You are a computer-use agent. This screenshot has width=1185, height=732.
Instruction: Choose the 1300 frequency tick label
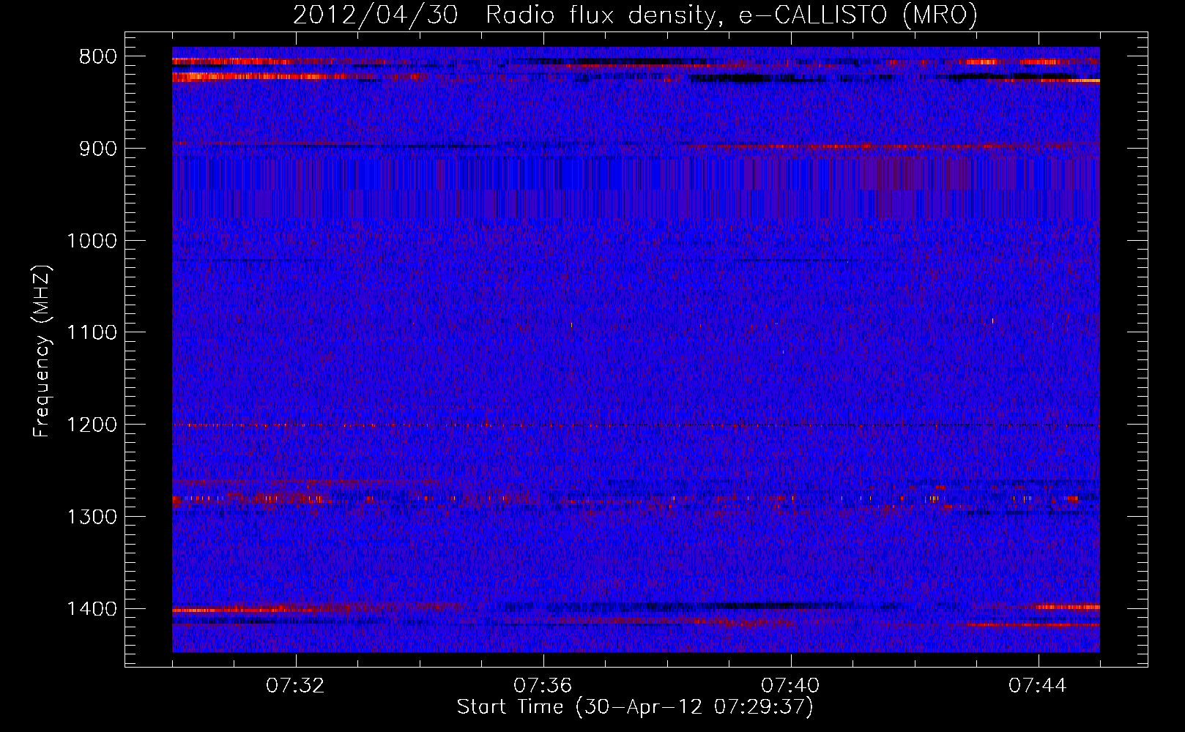(92, 517)
